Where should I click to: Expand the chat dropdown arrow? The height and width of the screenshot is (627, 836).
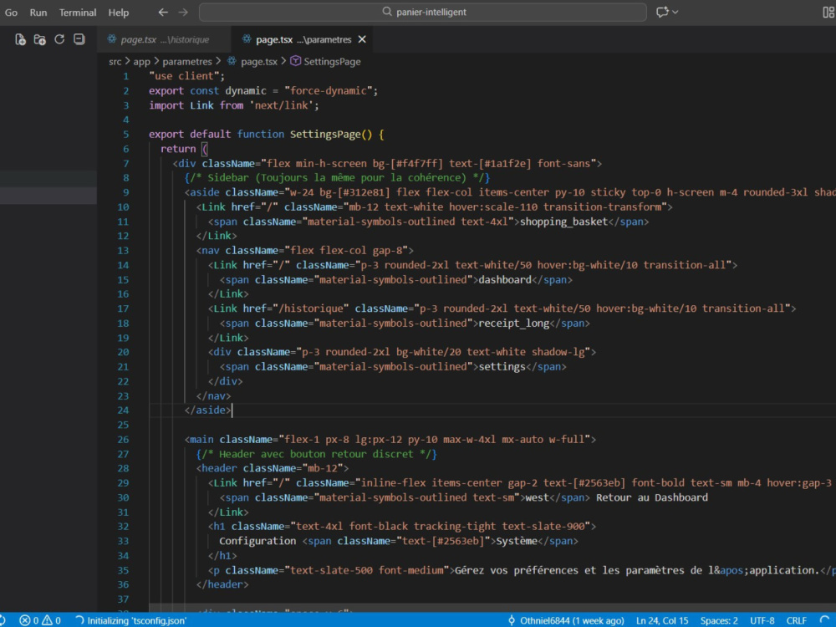tap(675, 12)
